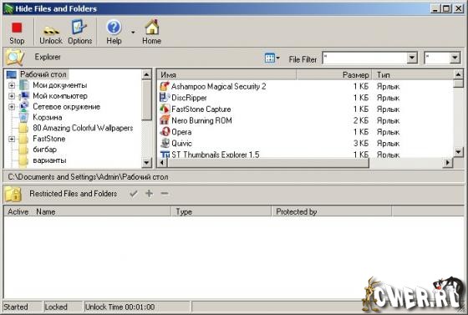The height and width of the screenshot is (315, 468).
Task: Click the ST Thumbnails Explorer icon
Action: [165, 155]
